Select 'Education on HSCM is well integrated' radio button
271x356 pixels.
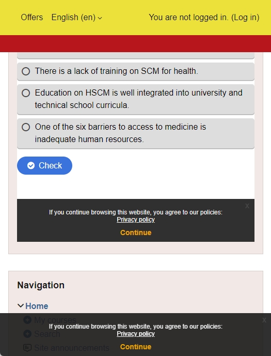(26, 93)
